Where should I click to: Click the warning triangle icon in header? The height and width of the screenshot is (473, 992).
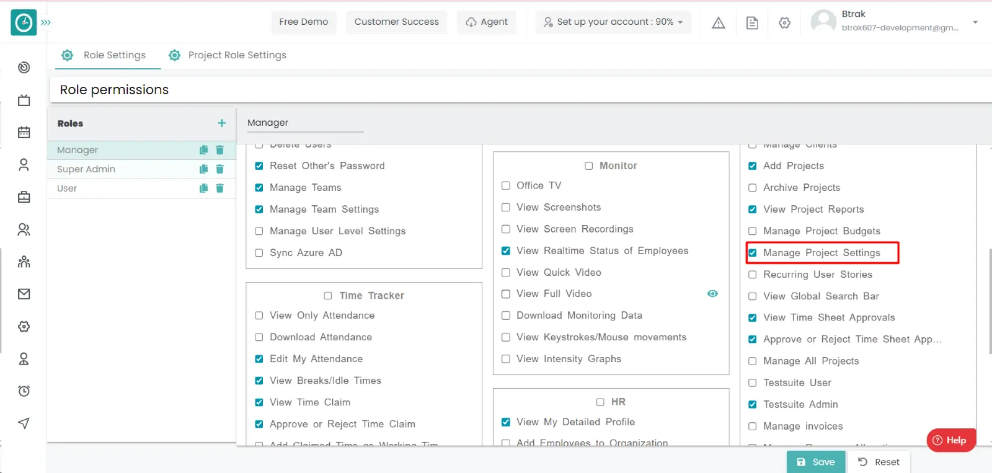[718, 23]
